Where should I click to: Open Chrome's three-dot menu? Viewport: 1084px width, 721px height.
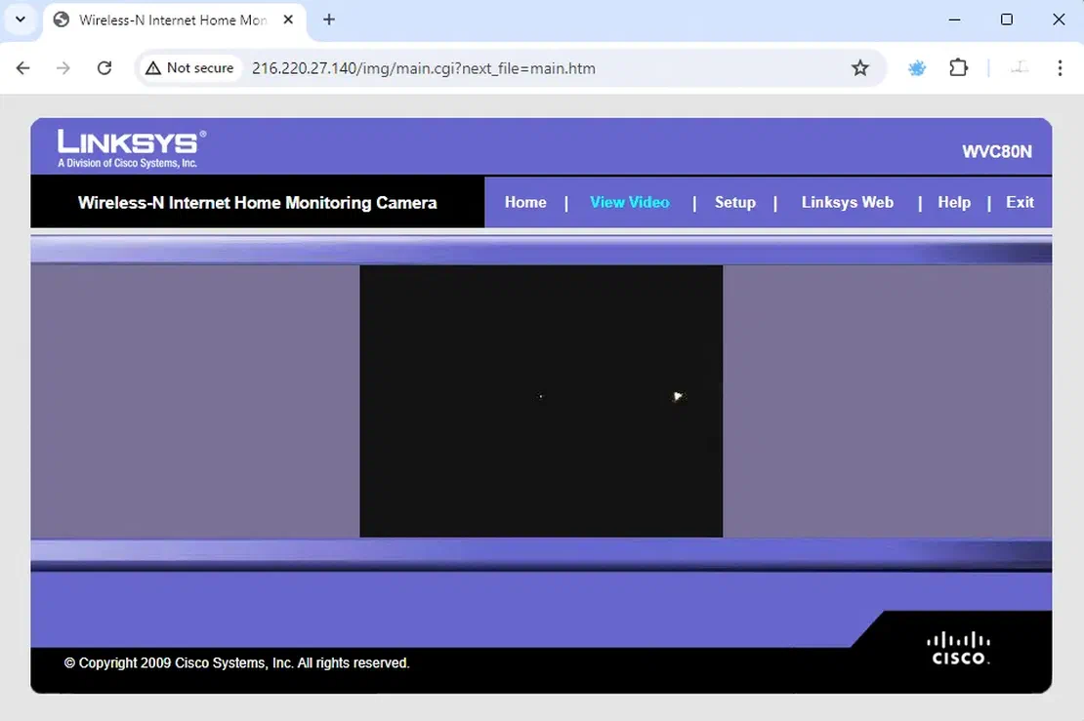[x=1060, y=68]
